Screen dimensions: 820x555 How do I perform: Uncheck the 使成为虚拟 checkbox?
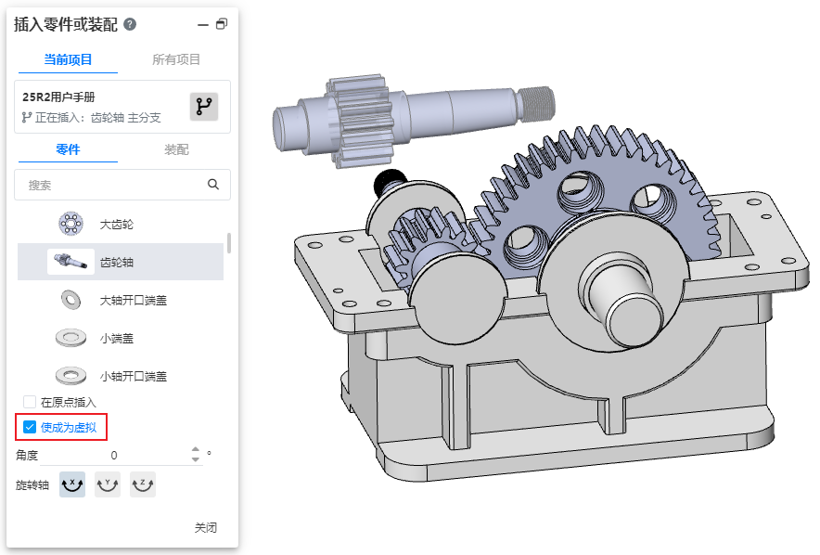30,427
